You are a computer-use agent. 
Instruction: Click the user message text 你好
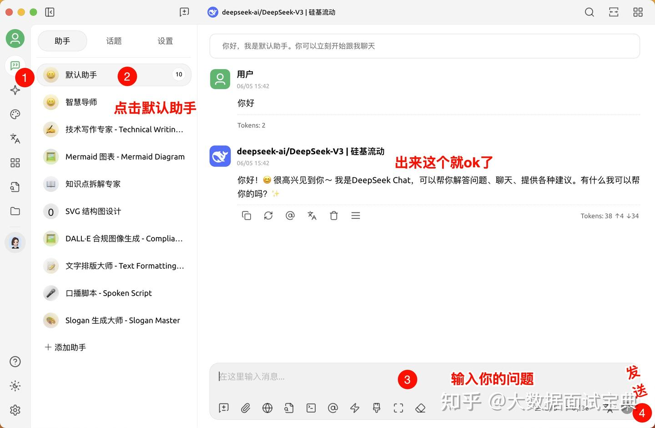pos(246,103)
